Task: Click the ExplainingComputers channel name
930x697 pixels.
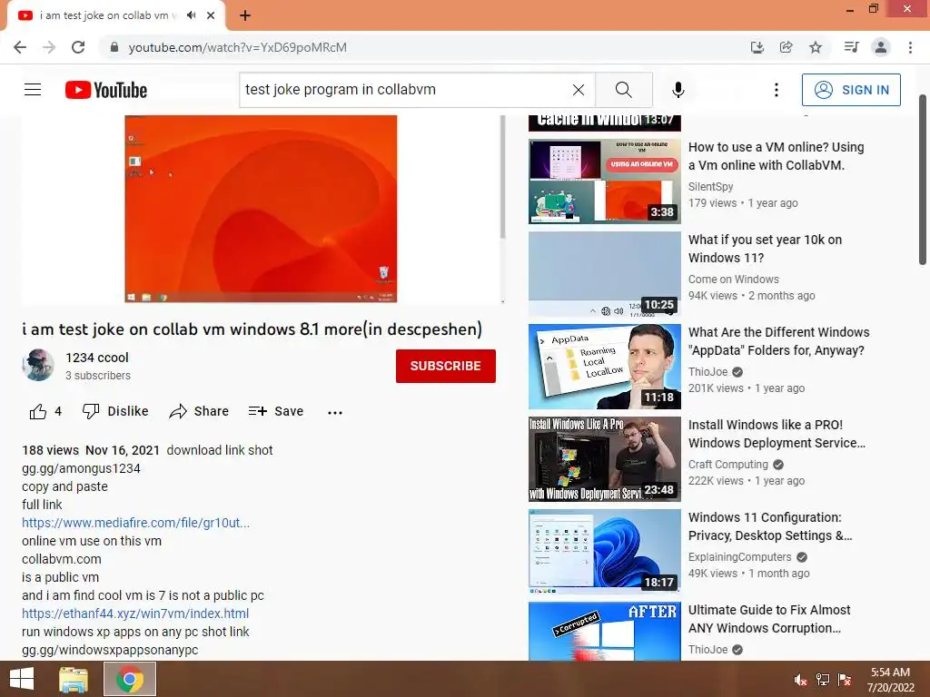Action: [x=739, y=556]
